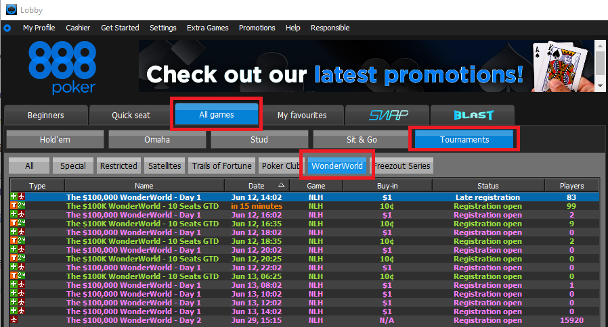Screen dimensions: 608x327
Task: Click the type icon of the Jun 13, 10:02 row
Action: (x=18, y=294)
